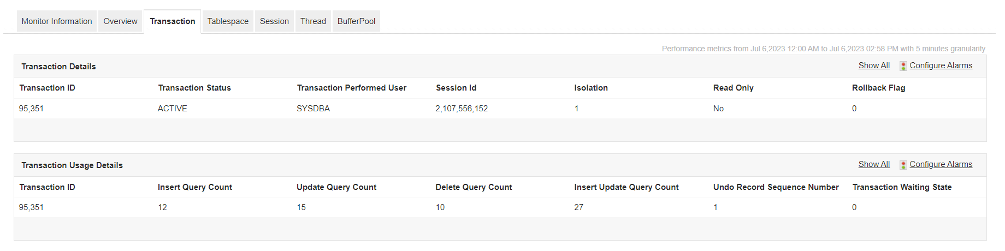Open the Session tab

[x=274, y=21]
